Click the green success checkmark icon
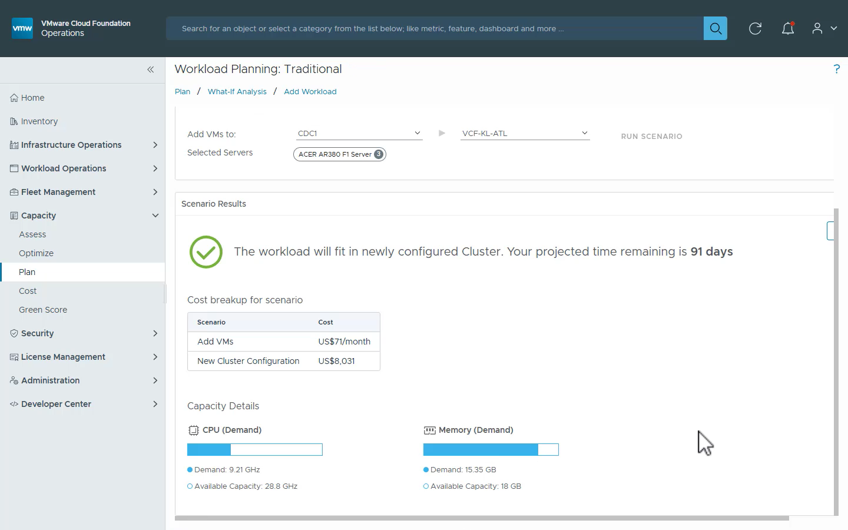Image resolution: width=848 pixels, height=530 pixels. click(206, 252)
